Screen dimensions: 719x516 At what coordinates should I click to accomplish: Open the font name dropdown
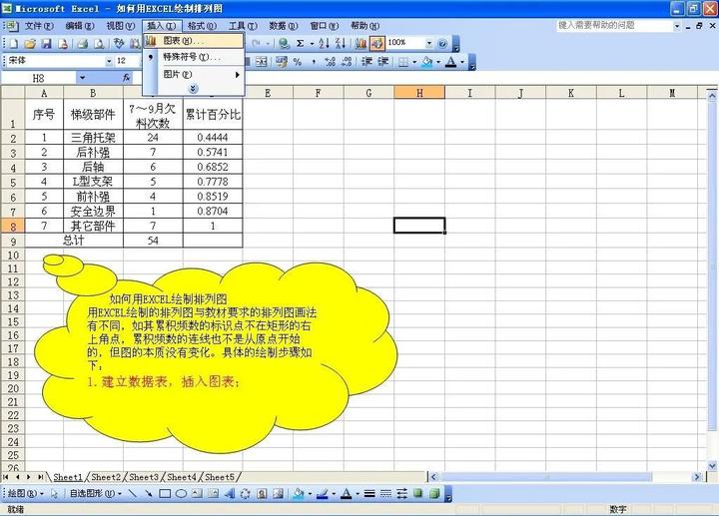tap(109, 61)
